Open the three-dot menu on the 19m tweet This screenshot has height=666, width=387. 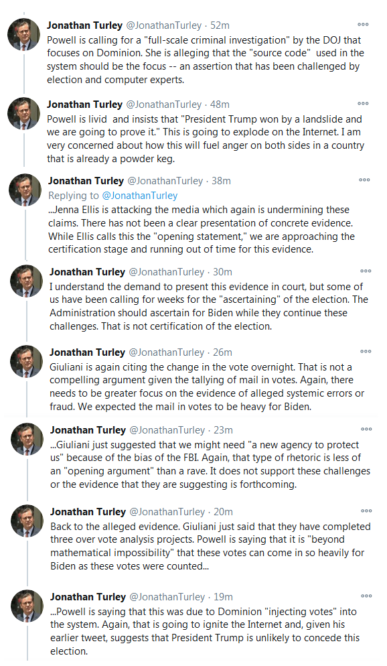click(366, 596)
